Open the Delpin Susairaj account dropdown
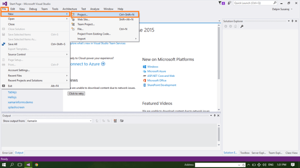The image size is (300, 168). 292,9
